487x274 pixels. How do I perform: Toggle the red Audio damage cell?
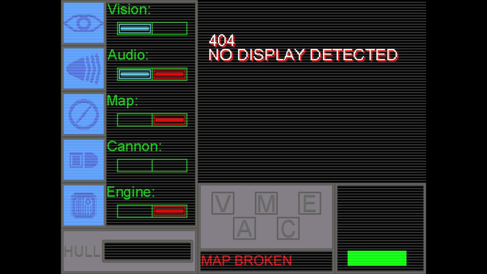tap(170, 74)
